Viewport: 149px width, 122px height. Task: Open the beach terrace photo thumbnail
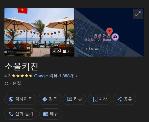[x=39, y=32]
